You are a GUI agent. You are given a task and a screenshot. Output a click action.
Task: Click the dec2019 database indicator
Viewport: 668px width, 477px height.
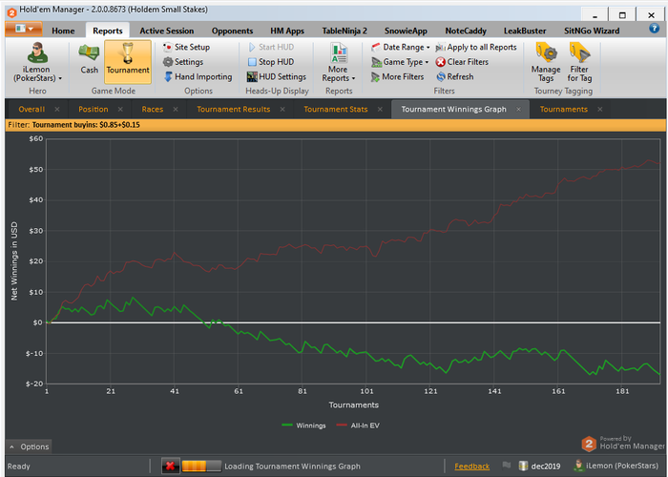coord(539,466)
